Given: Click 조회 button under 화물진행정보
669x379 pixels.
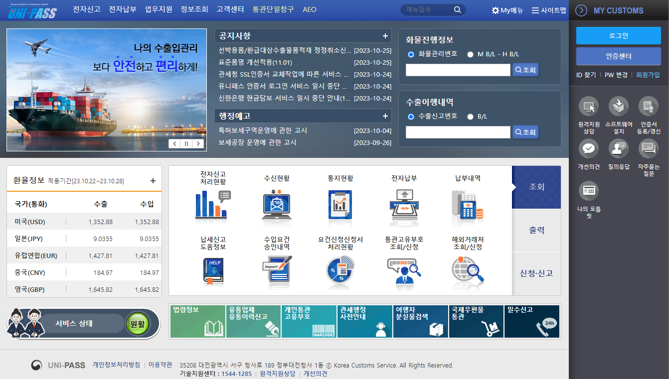Looking at the screenshot, I should click(526, 70).
